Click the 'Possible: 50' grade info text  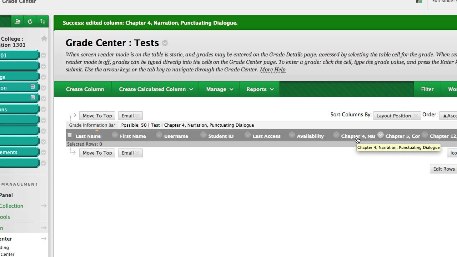[x=134, y=125]
